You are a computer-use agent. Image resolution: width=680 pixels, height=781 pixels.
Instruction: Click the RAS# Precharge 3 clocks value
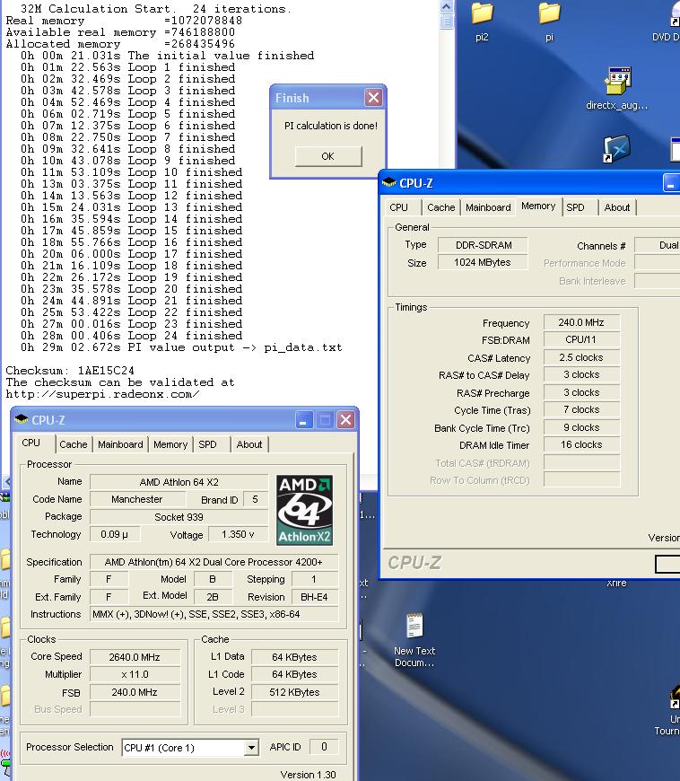581,392
